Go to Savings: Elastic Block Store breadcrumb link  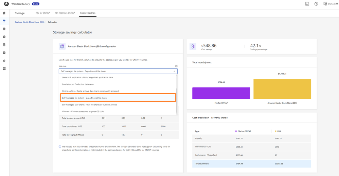click(x=30, y=22)
